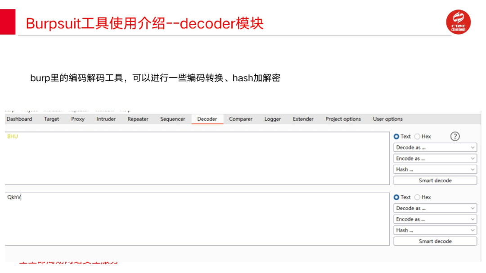Click the slide title about decoder模块
The image size is (486, 273).
coord(144,23)
